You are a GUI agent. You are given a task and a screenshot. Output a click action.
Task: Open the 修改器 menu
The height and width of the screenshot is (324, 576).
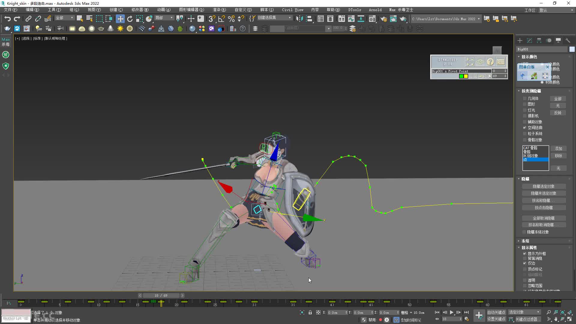coord(140,10)
